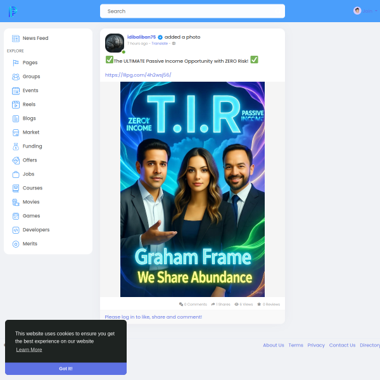Accept cookies with the Got it! button
The width and height of the screenshot is (380, 380).
(x=66, y=369)
